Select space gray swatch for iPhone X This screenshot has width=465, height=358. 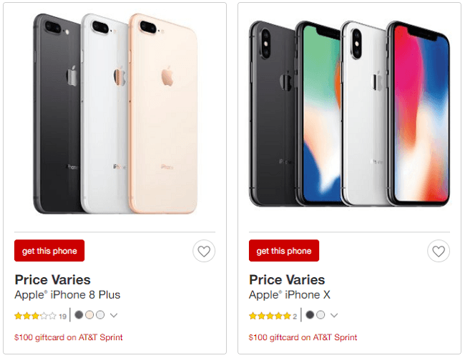click(x=310, y=314)
